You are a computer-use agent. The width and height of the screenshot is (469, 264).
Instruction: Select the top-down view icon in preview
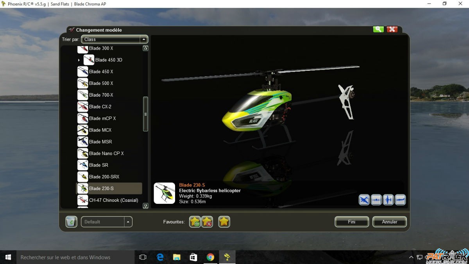pos(364,200)
